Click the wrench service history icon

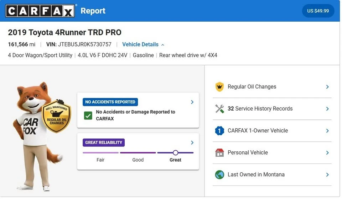(x=219, y=109)
